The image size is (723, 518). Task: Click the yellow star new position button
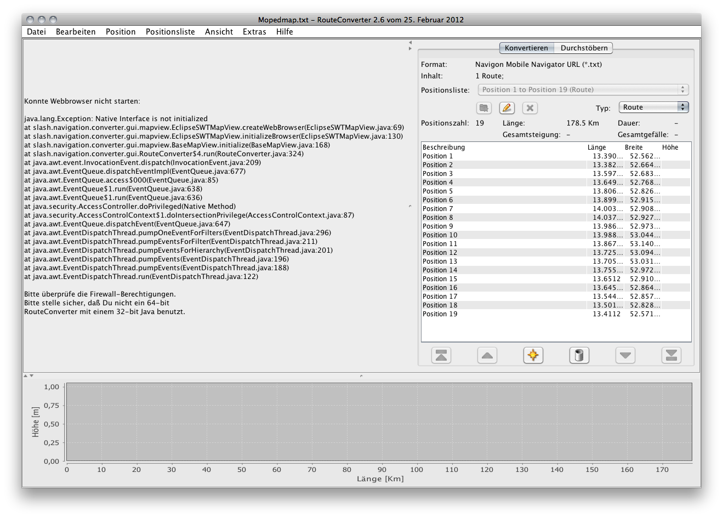(533, 355)
